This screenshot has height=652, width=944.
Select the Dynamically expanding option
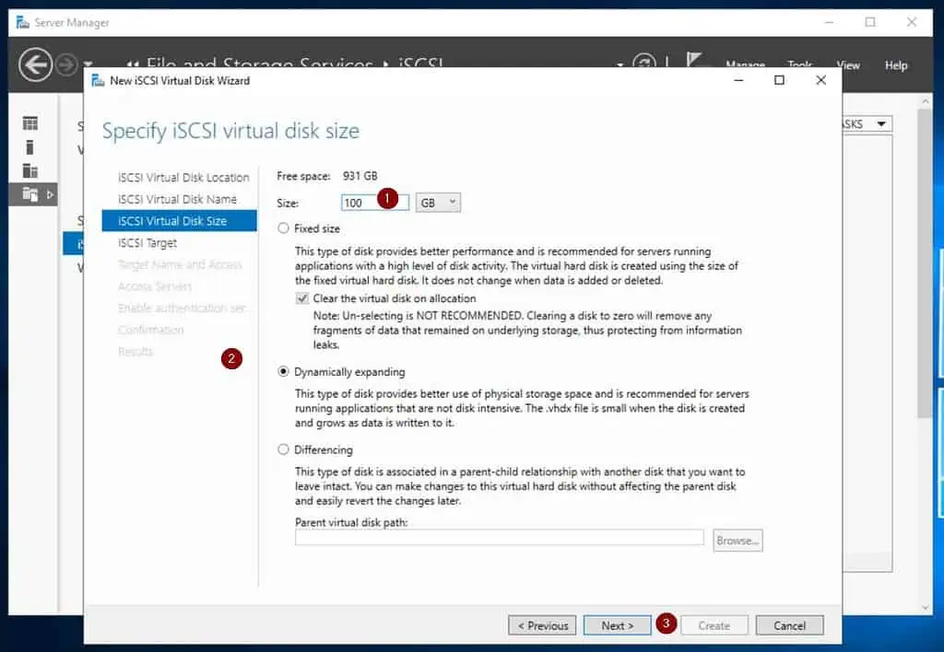(283, 372)
